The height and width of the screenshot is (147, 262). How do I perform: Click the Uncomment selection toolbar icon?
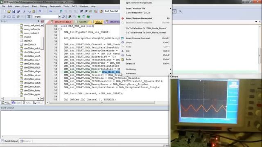pos(95,11)
